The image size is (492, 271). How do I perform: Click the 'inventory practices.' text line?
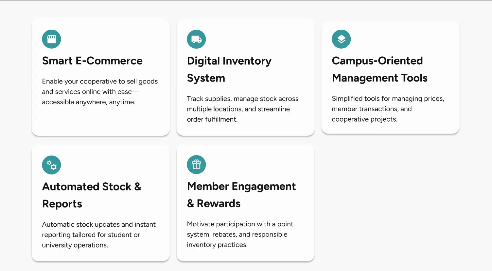(x=217, y=245)
